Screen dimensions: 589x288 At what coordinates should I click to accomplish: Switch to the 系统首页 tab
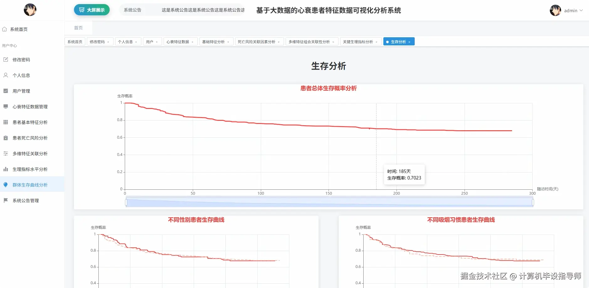point(75,42)
